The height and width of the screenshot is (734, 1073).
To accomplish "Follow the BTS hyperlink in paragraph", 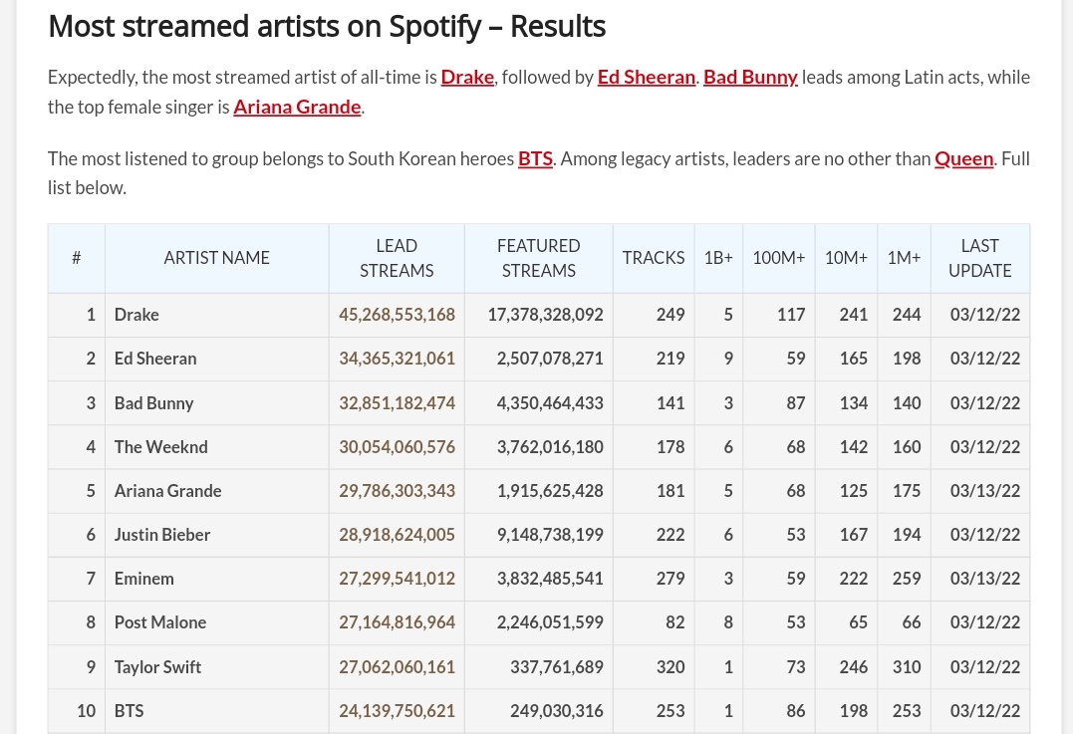I will [535, 158].
